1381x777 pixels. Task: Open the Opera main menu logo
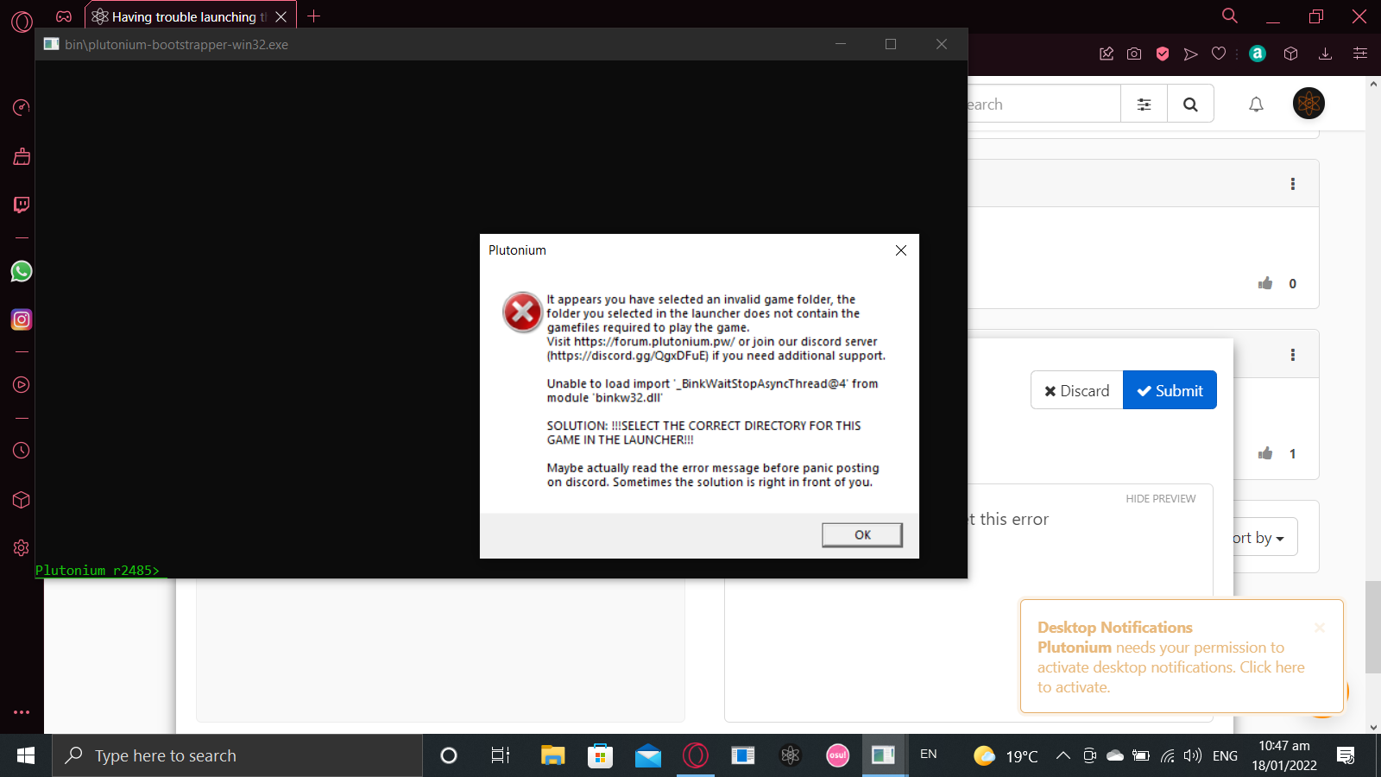click(22, 22)
